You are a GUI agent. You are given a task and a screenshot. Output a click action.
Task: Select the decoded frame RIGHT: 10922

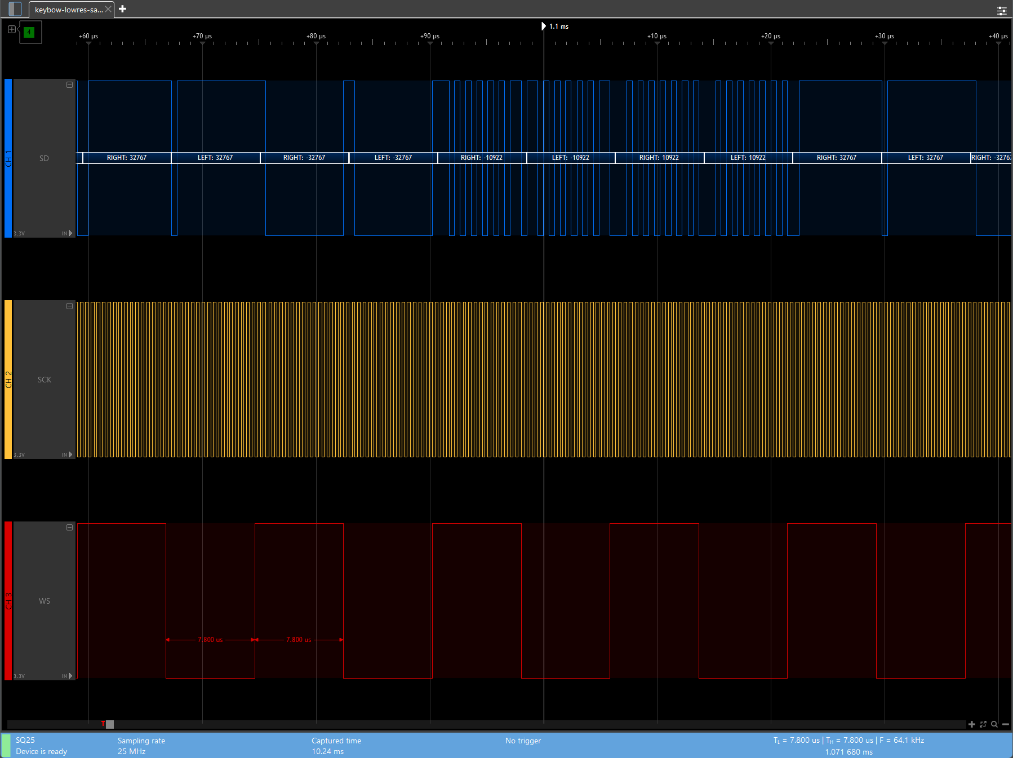click(x=659, y=158)
